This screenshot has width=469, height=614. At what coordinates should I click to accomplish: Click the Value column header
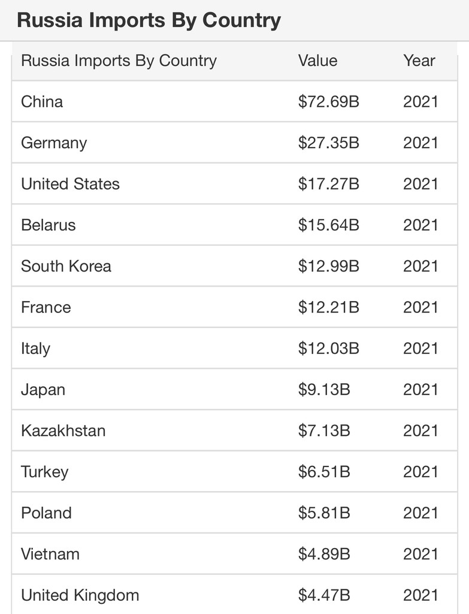coord(317,61)
